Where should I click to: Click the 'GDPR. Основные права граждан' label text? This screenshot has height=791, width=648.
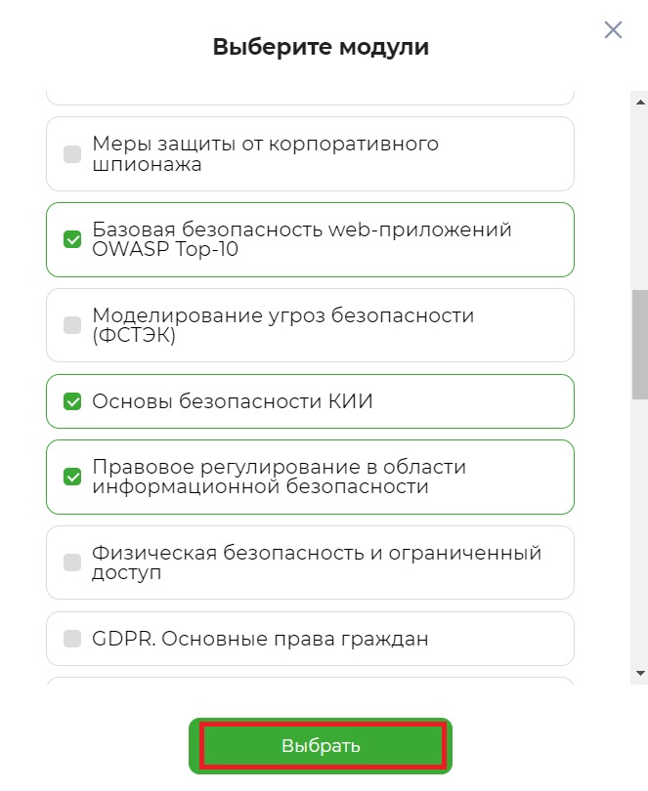(x=260, y=639)
